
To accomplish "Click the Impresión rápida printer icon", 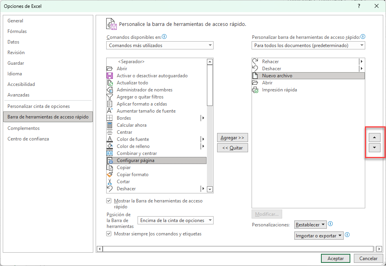I will pyautogui.click(x=255, y=90).
